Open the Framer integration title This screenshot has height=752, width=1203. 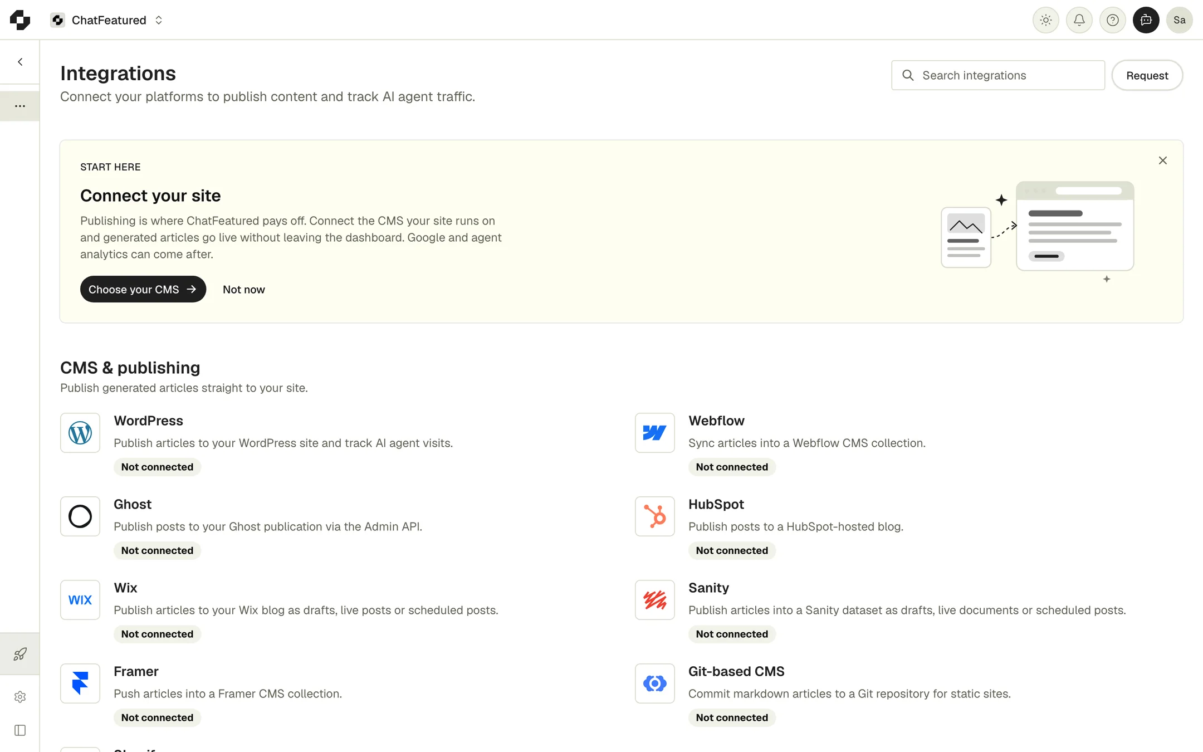click(x=136, y=671)
